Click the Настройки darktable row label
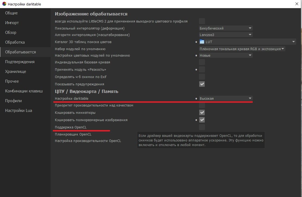Screen dimensions: 302x197 coord(72,99)
